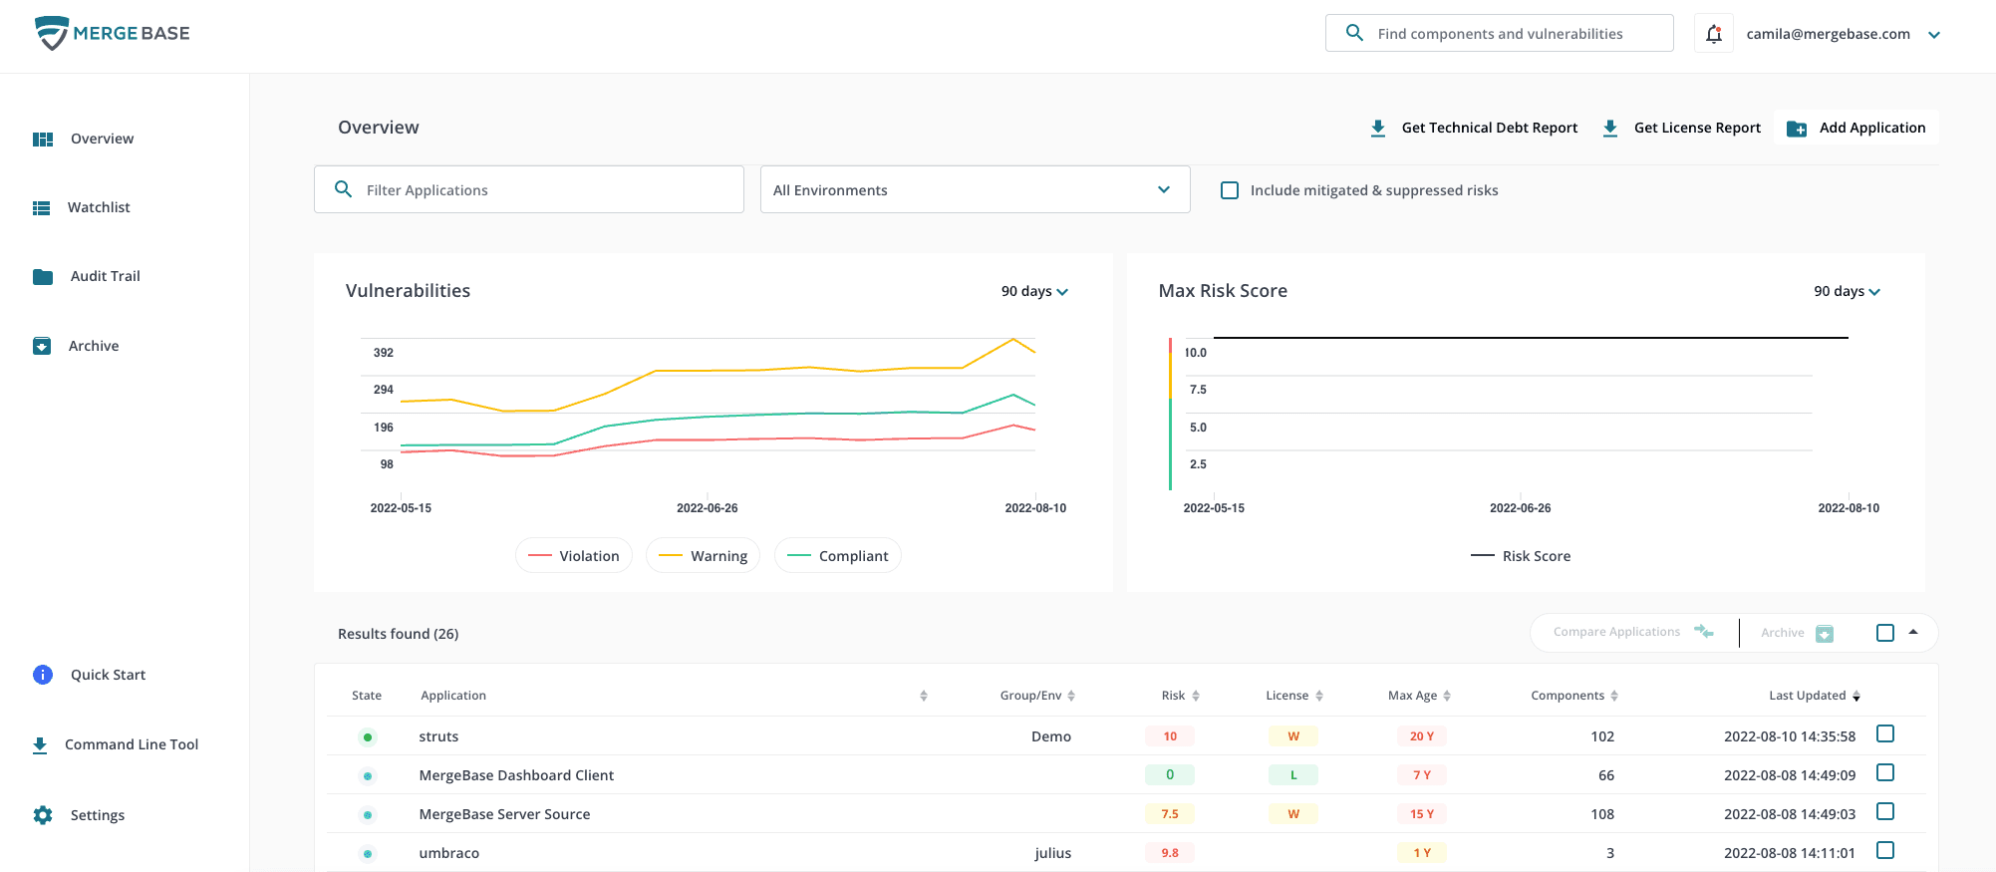Expand the user account menu chevron
This screenshot has height=872, width=1996.
point(1934,35)
